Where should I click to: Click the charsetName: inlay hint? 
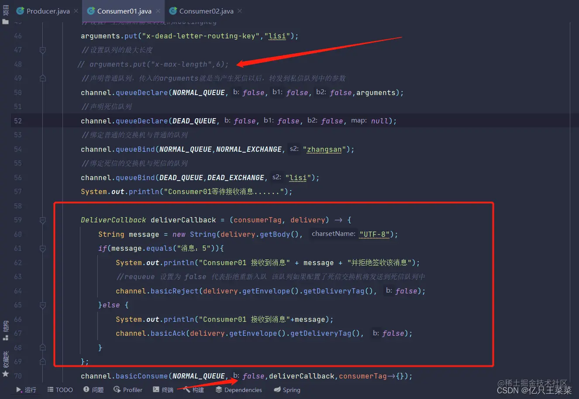click(x=334, y=234)
